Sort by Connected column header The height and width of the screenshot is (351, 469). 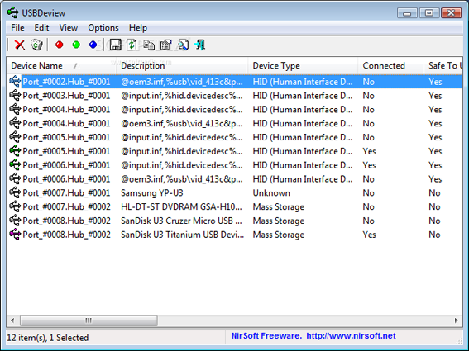click(390, 66)
